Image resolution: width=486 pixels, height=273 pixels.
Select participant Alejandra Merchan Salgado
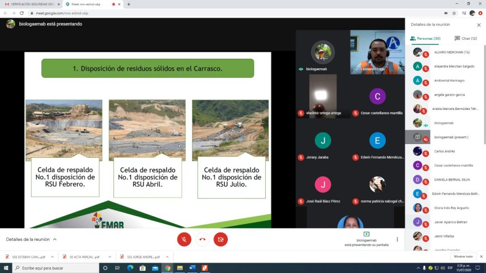pos(446,66)
